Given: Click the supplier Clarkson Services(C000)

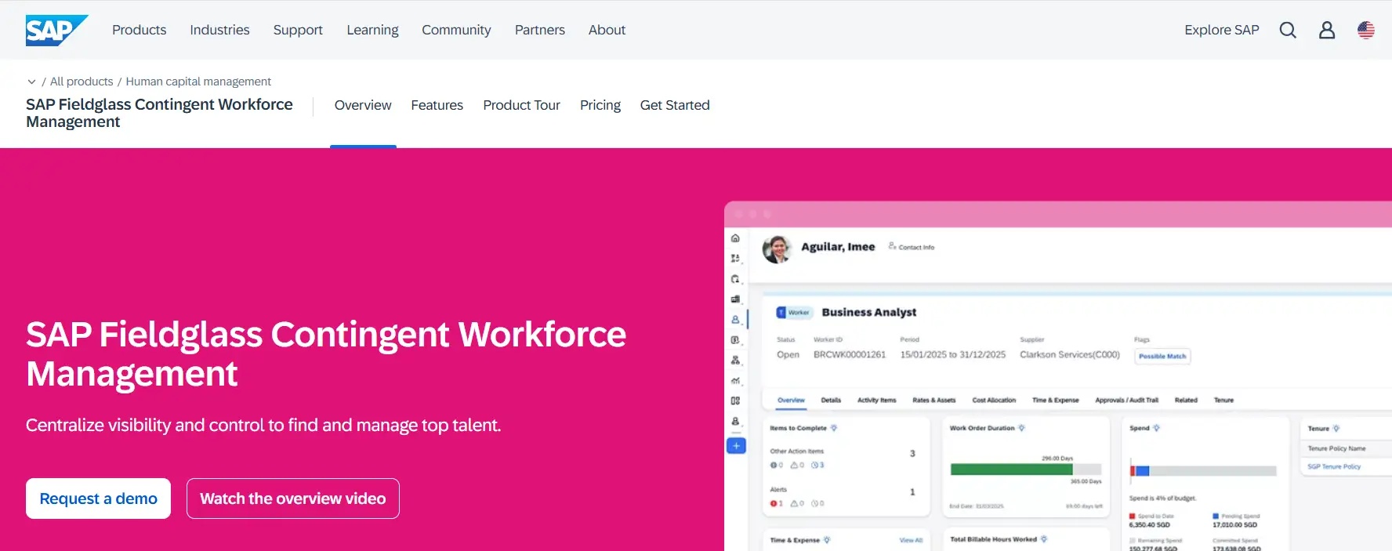Looking at the screenshot, I should 1070,355.
